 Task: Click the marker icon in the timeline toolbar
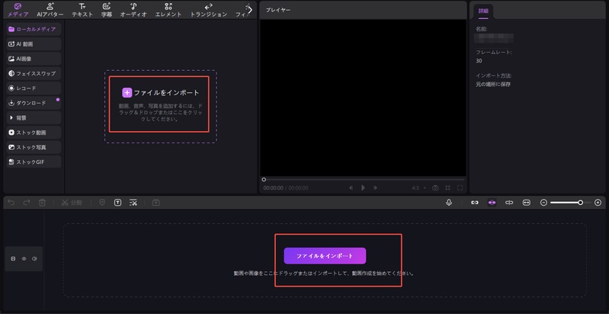(102, 203)
